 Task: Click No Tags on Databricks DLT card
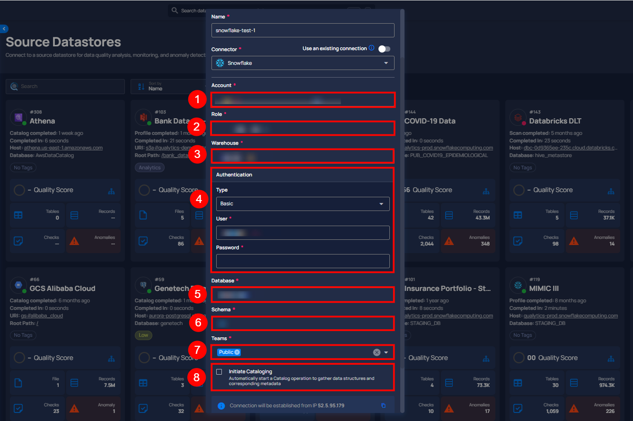523,167
